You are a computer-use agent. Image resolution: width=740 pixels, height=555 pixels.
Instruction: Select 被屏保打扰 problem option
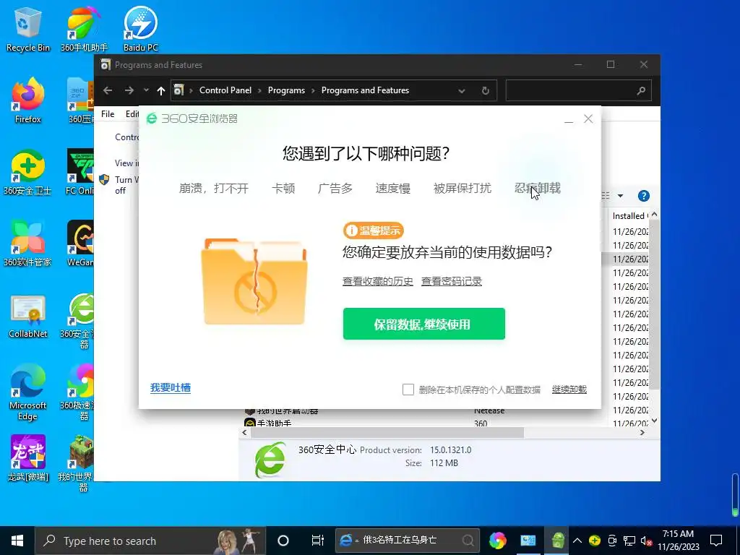pos(462,189)
